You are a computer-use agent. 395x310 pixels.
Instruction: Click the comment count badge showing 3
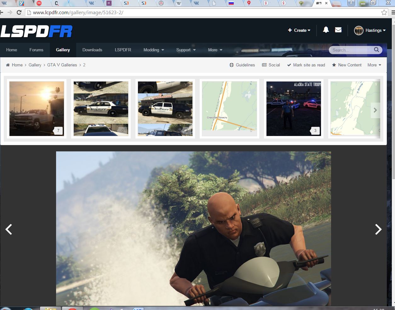pos(315,131)
